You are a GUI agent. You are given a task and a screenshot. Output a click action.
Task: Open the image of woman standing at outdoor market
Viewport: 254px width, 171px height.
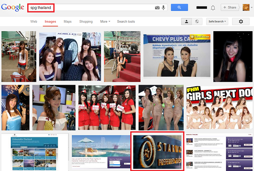pos(19,56)
